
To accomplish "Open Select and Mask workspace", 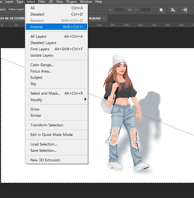I will coord(56,93).
